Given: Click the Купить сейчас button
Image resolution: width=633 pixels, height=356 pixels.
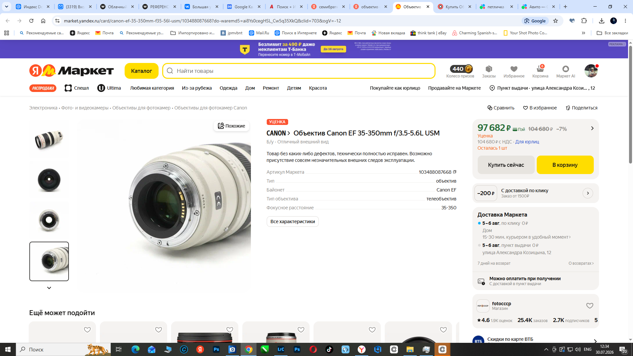Looking at the screenshot, I should (506, 165).
